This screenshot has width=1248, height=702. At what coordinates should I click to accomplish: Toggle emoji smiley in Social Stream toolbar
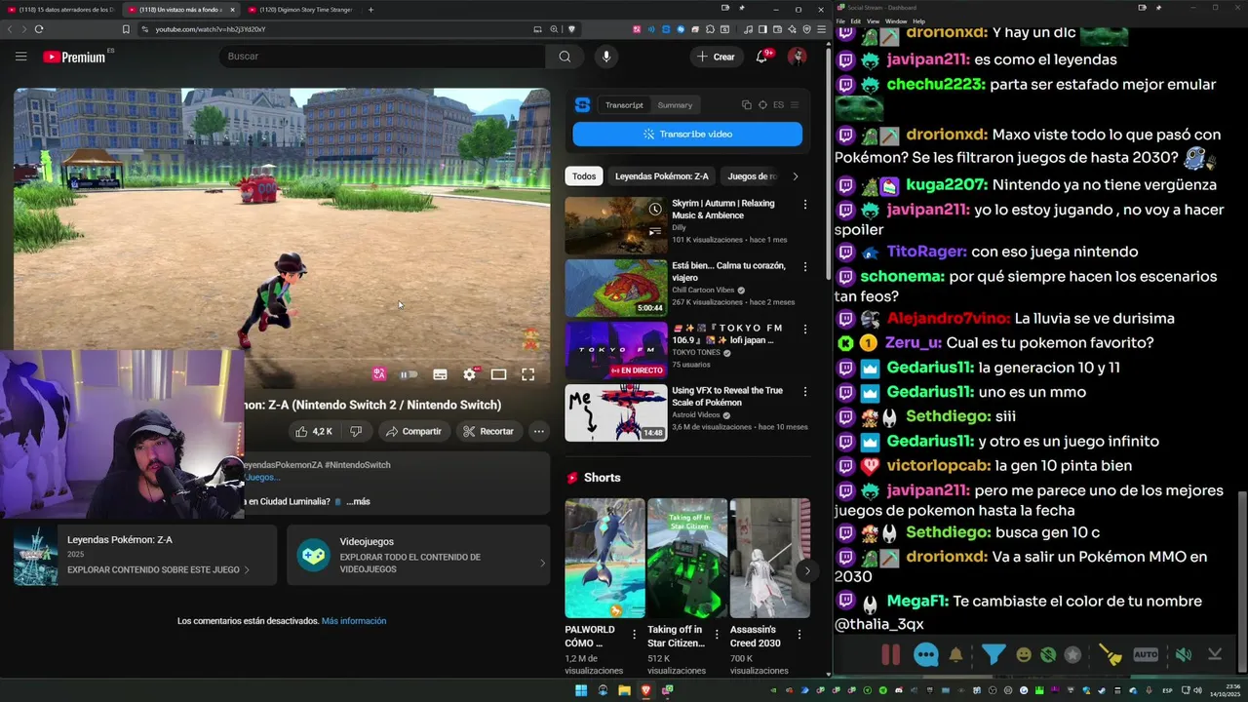point(1024,655)
